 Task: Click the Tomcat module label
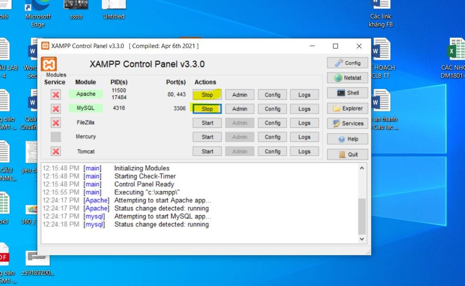tap(86, 152)
